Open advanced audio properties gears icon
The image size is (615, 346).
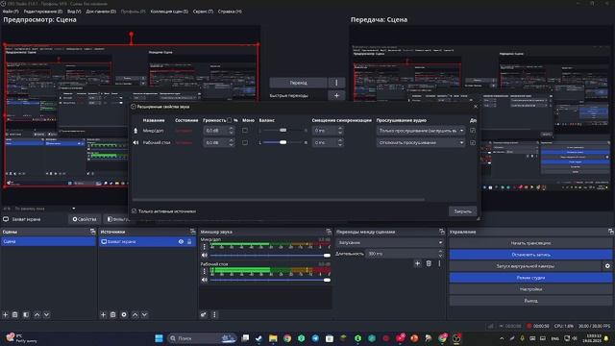tap(203, 314)
